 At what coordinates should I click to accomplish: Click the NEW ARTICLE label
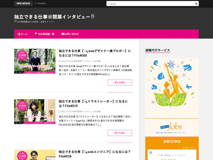(23, 4)
